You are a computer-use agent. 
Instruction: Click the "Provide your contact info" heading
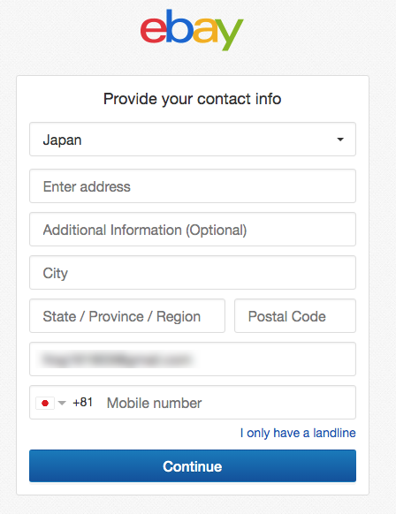tap(193, 99)
